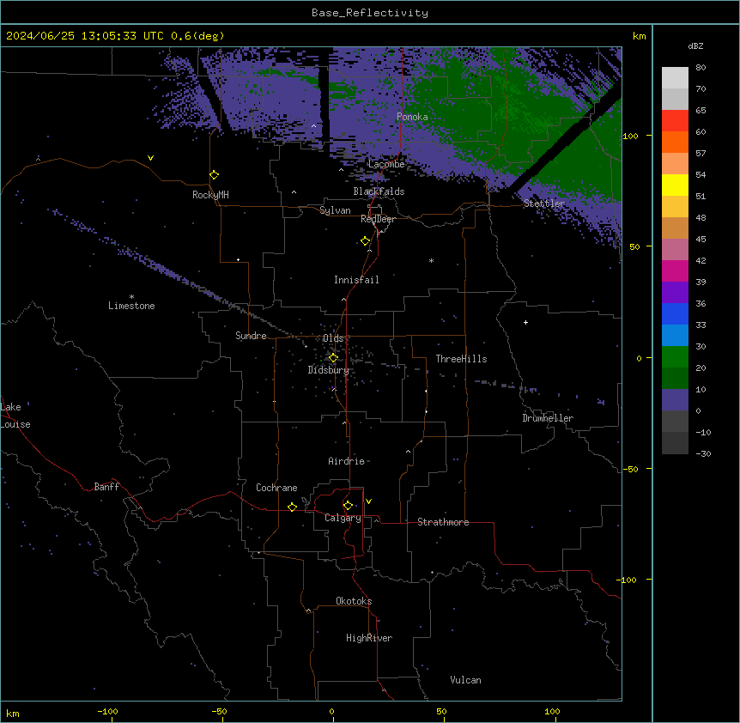Click the yellow diamond marker below Cochrane
The height and width of the screenshot is (723, 740).
(292, 507)
